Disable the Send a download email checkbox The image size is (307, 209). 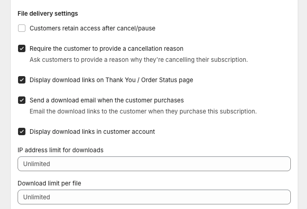coord(22,100)
